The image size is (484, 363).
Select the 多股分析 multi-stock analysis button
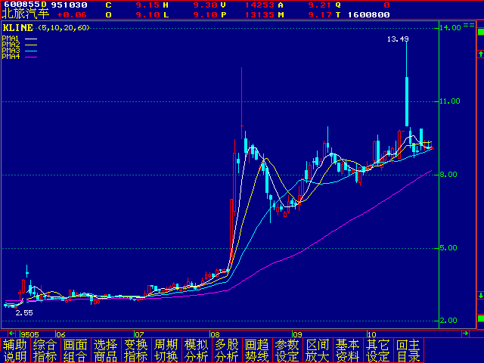(x=227, y=350)
